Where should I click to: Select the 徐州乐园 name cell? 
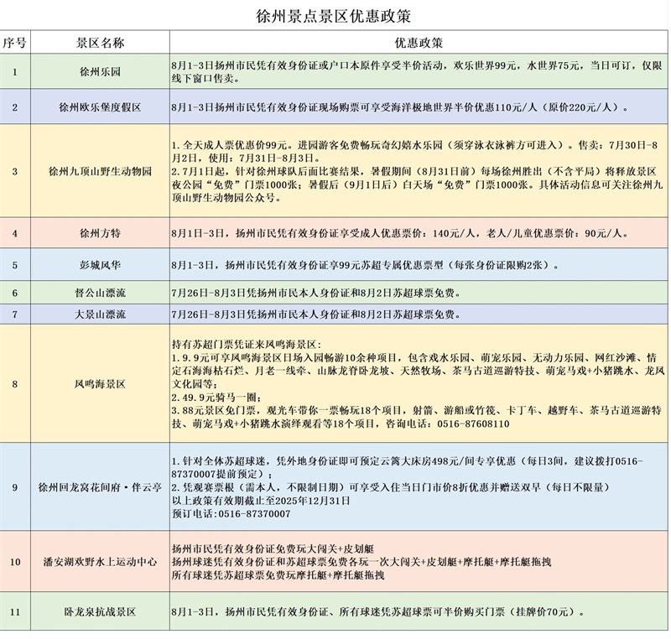[100, 71]
